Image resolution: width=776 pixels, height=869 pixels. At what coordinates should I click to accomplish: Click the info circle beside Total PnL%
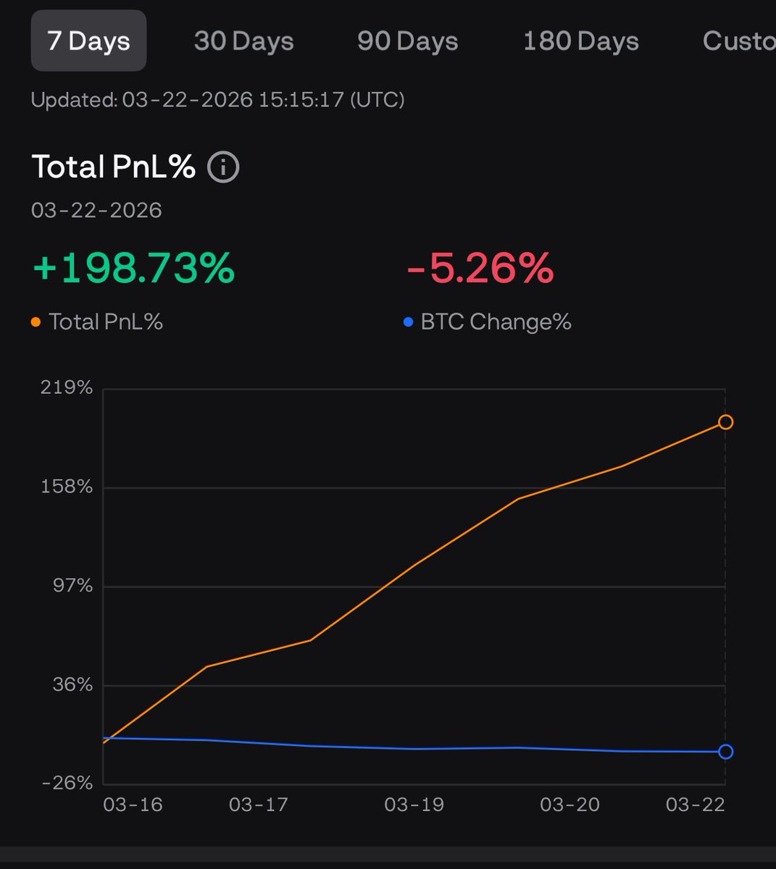pos(223,167)
